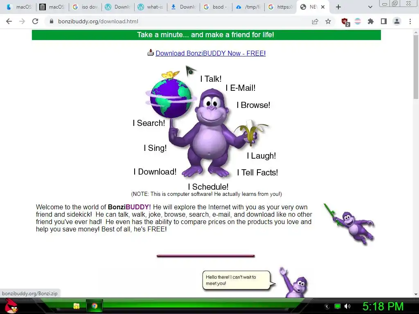The height and width of the screenshot is (314, 419).
Task: Click Chrome icon in taskbar
Action: [x=95, y=306]
